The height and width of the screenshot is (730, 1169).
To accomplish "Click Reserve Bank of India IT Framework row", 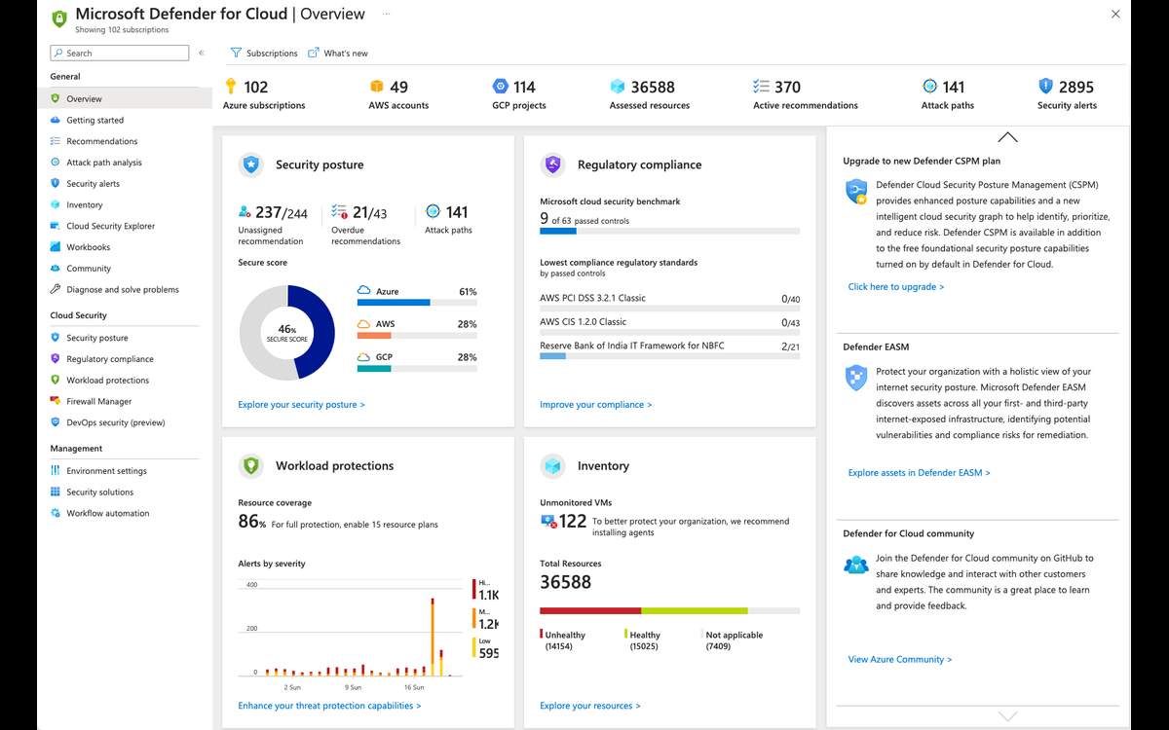I will [669, 348].
